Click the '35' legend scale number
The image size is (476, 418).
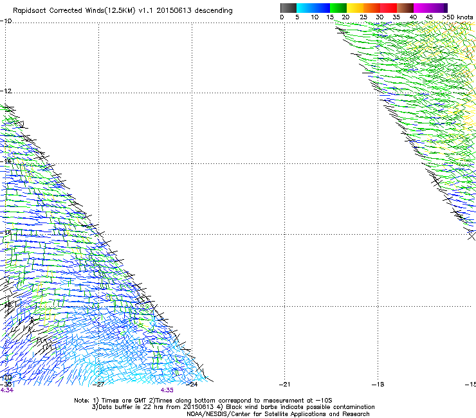pyautogui.click(x=396, y=17)
